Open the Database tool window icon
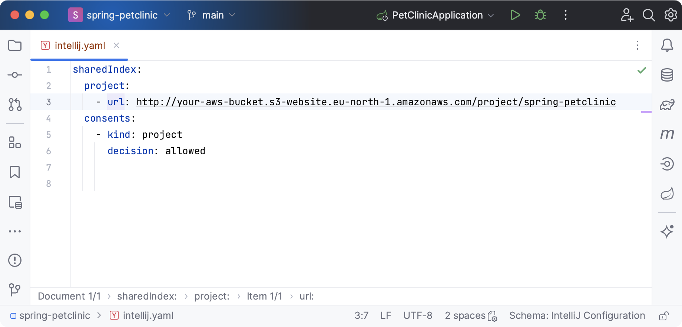Image resolution: width=682 pixels, height=327 pixels. pos(667,75)
